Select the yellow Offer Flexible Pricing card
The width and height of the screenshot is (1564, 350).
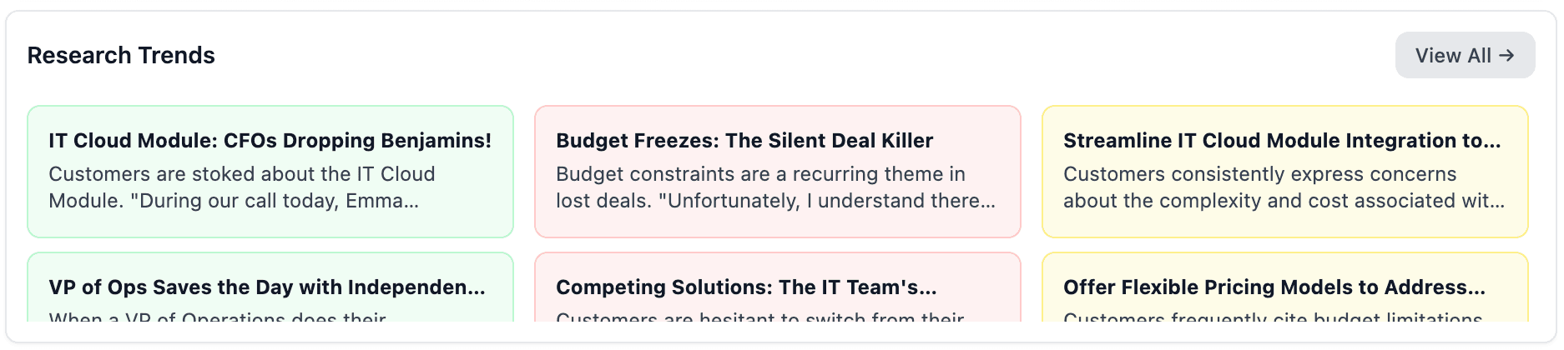[1284, 265]
